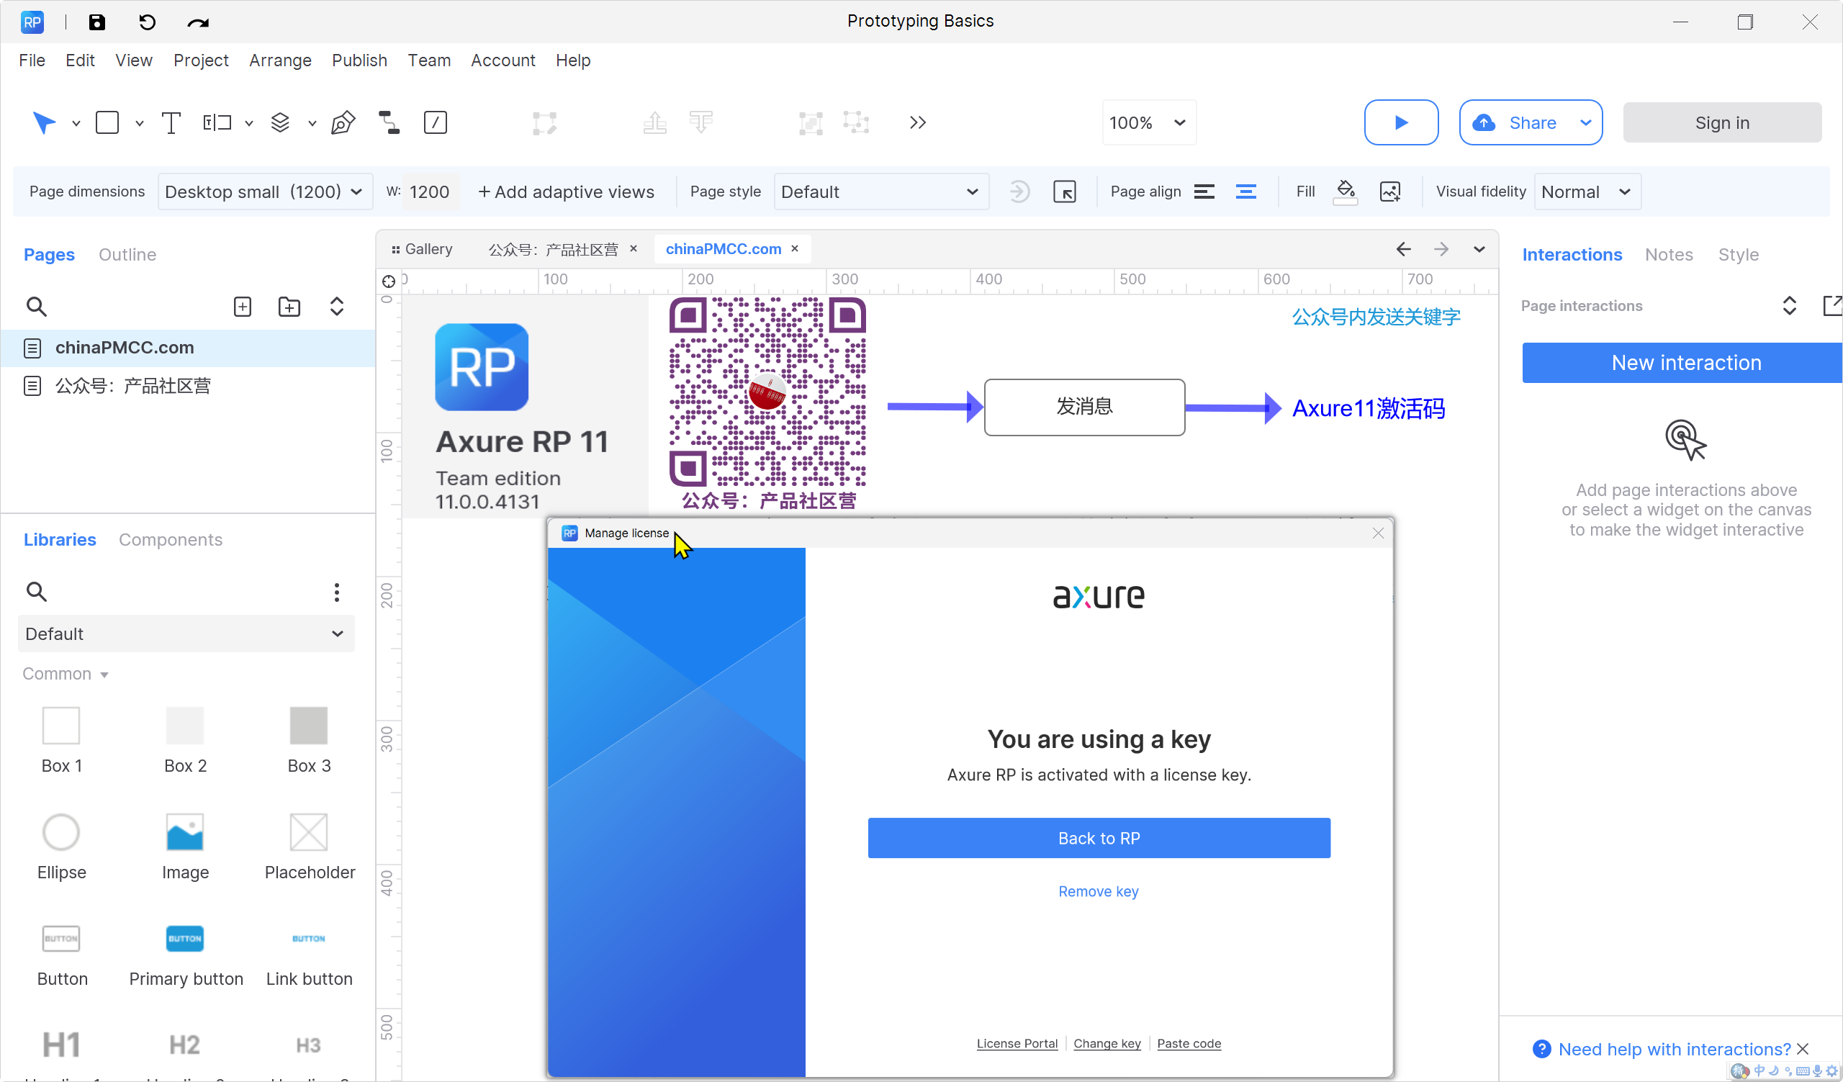Open the Arrange menu

[280, 60]
